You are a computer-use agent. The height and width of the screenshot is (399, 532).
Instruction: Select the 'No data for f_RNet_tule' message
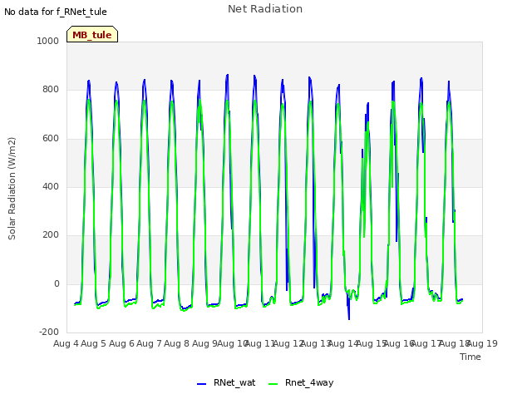(56, 12)
